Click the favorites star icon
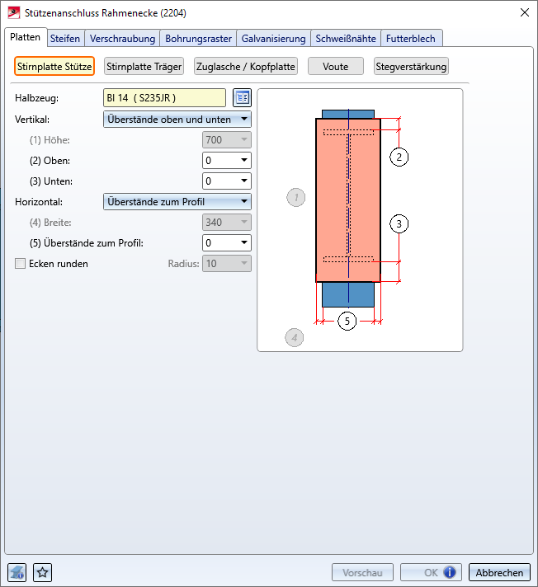 coord(43,572)
